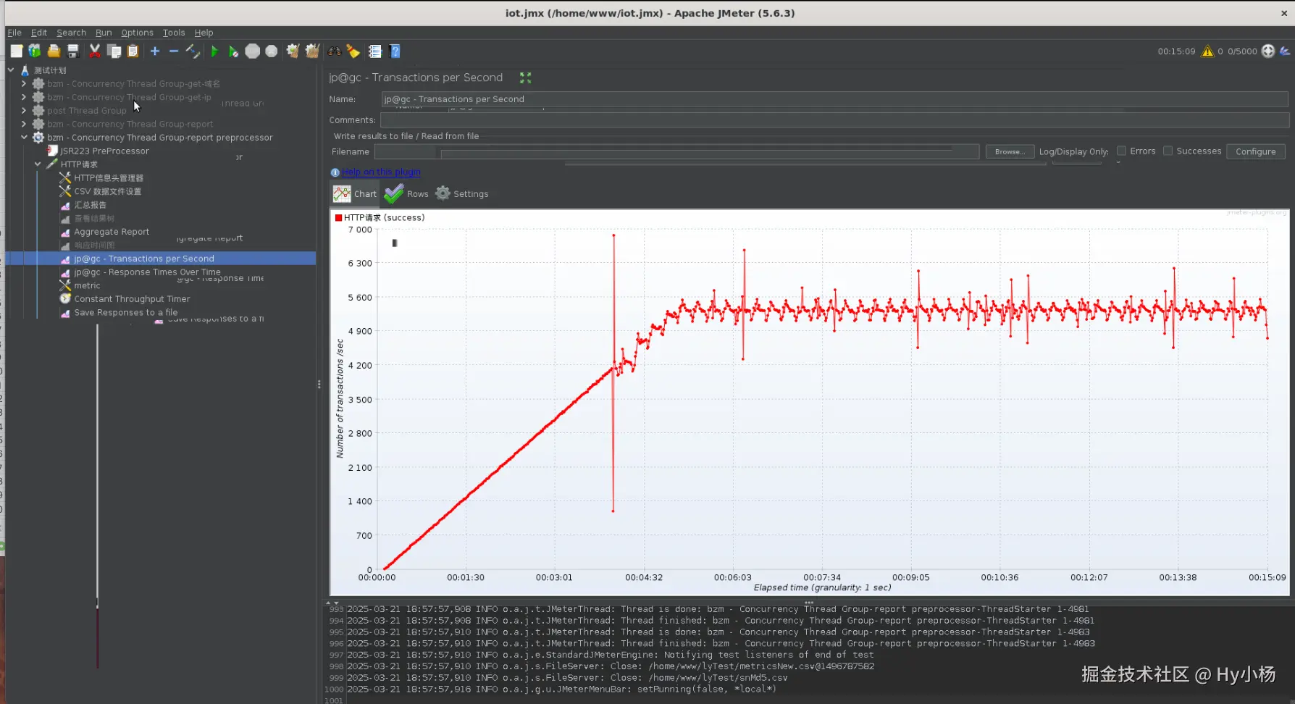Open the Run menu
Viewport: 1295px width, 704px height.
[104, 33]
